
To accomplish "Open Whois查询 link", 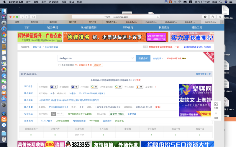I will [x=94, y=121].
